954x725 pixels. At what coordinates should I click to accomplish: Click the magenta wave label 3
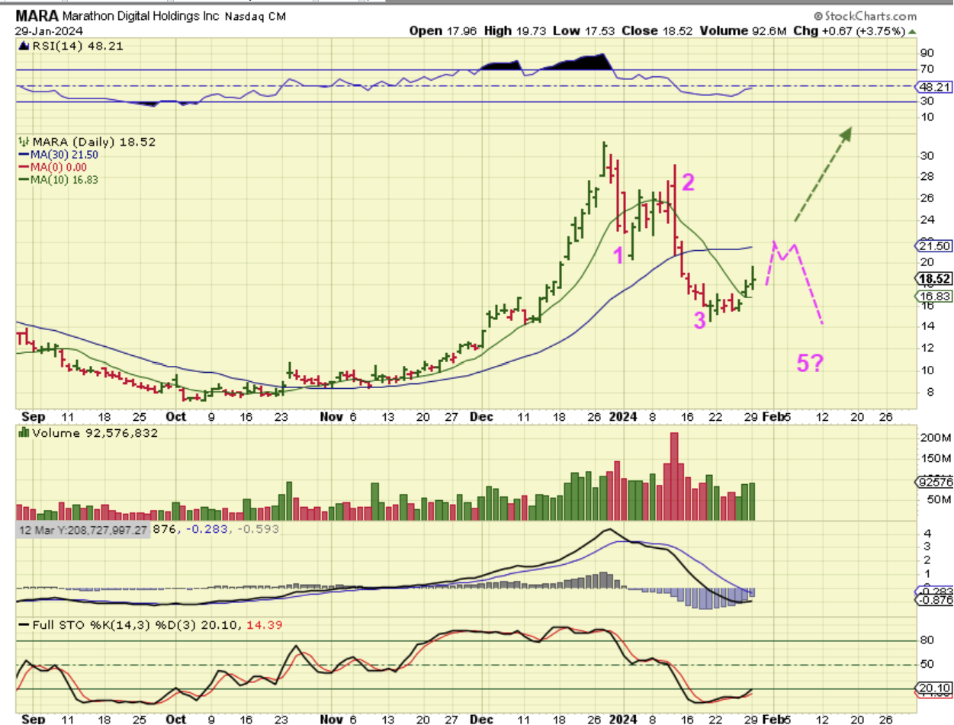tap(699, 321)
